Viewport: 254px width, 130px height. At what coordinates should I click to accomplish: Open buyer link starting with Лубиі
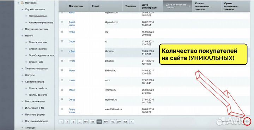coord(72,32)
